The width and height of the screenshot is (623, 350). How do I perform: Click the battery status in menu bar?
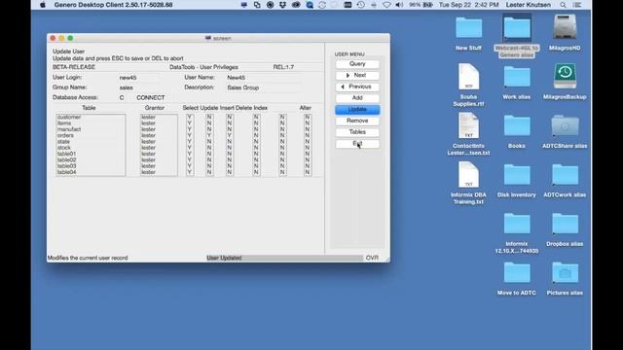[421, 5]
